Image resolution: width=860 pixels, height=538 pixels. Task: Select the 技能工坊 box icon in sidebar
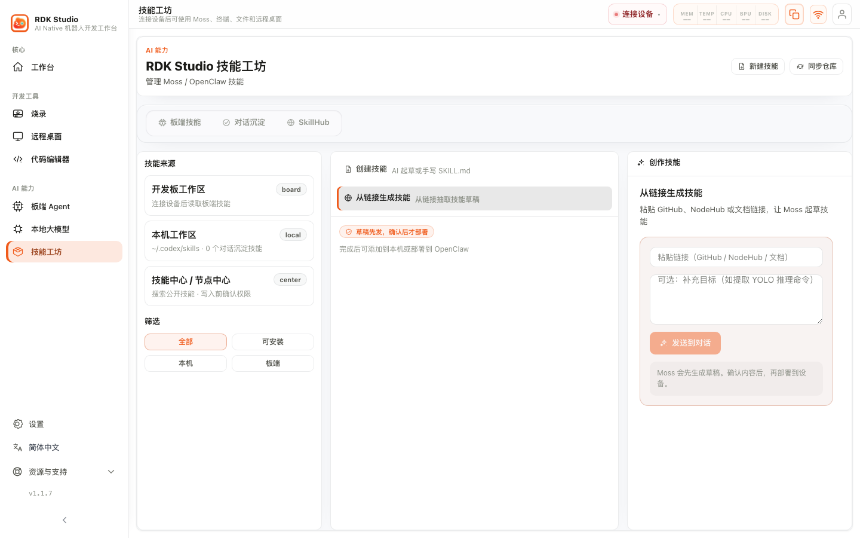click(x=18, y=252)
